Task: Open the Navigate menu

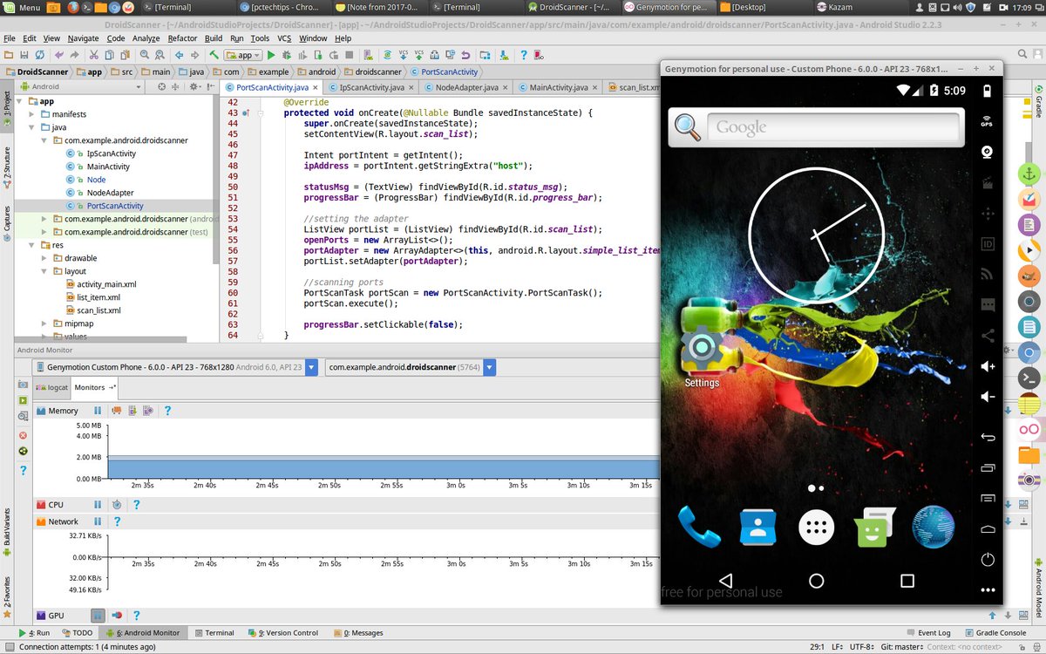Action: coord(83,38)
